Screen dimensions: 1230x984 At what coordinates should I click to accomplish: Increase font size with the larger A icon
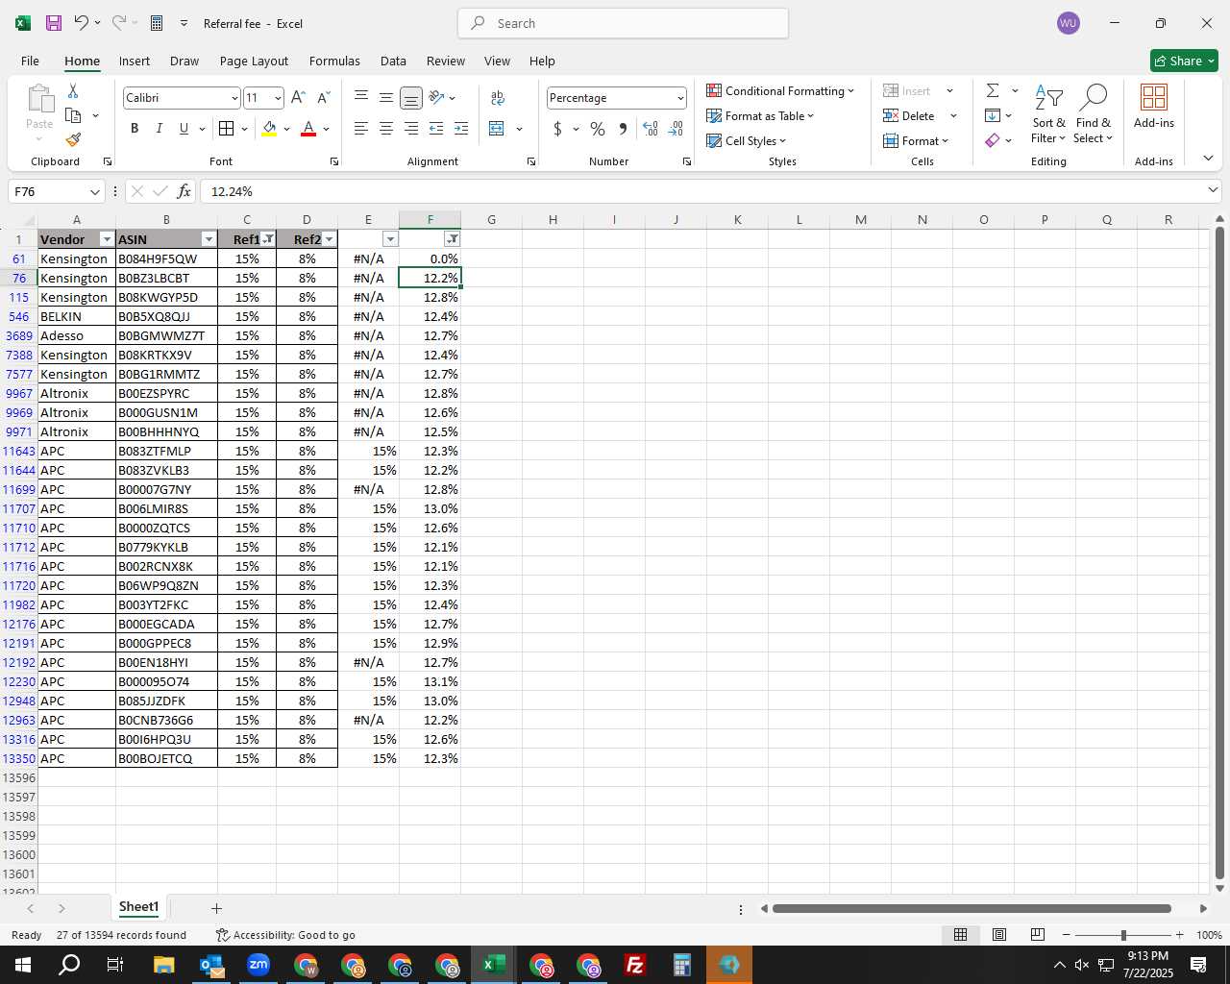(298, 97)
